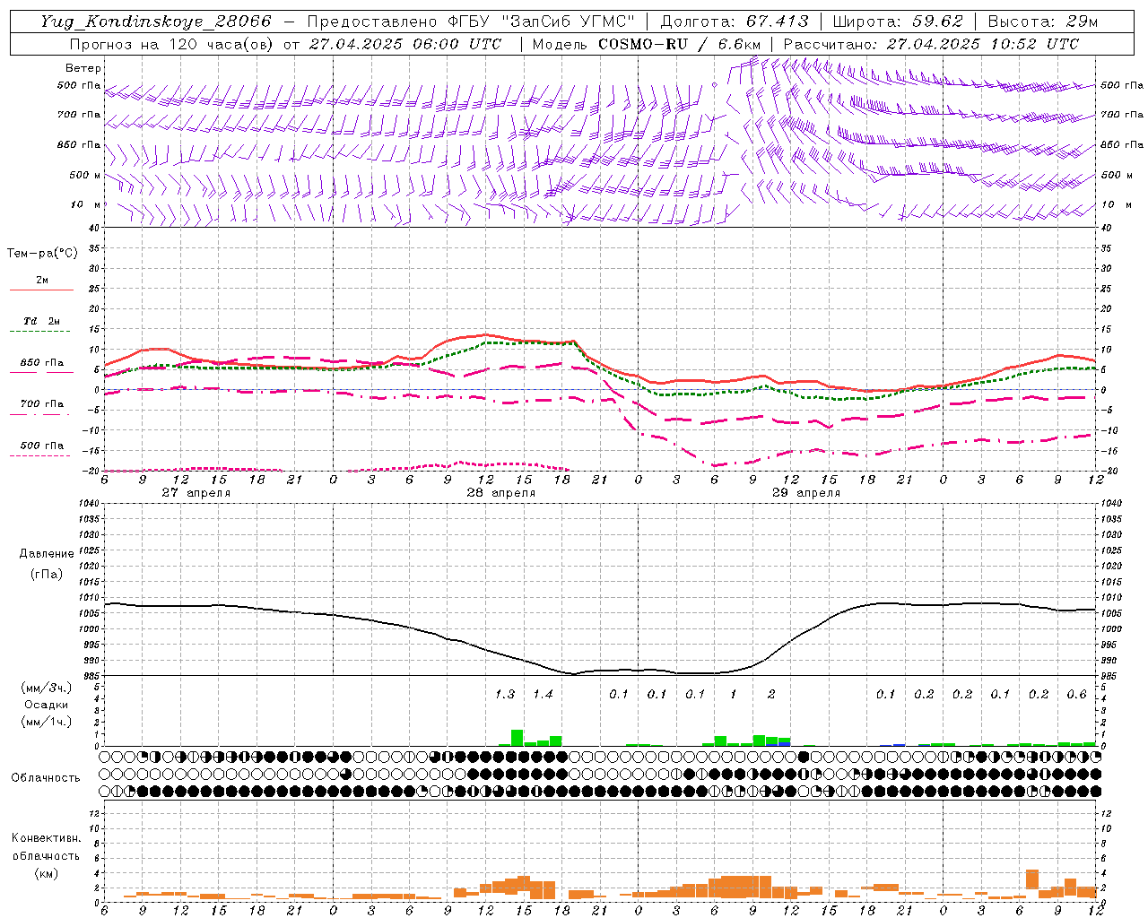The width and height of the screenshot is (1148, 918).
Task: Click the 1.3 precipitation total
Action: tap(505, 694)
